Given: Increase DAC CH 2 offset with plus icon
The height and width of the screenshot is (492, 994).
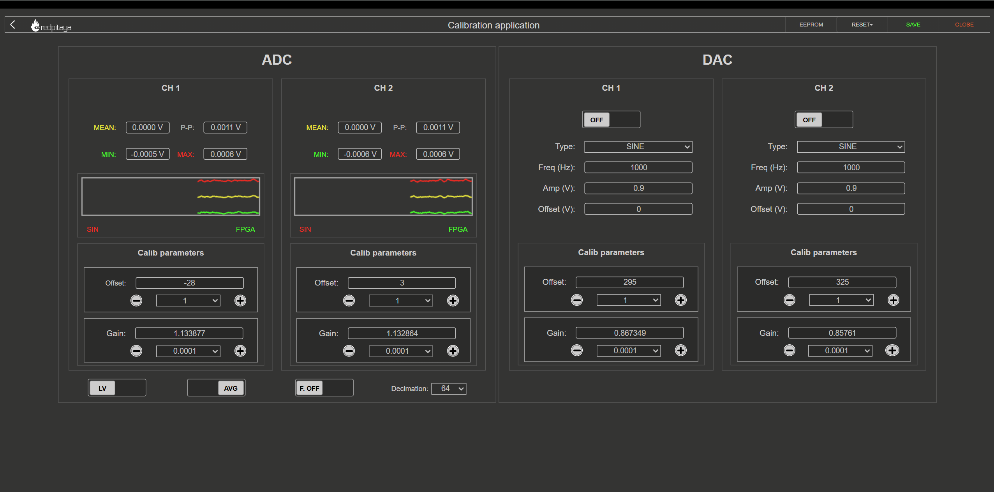Looking at the screenshot, I should pos(894,300).
